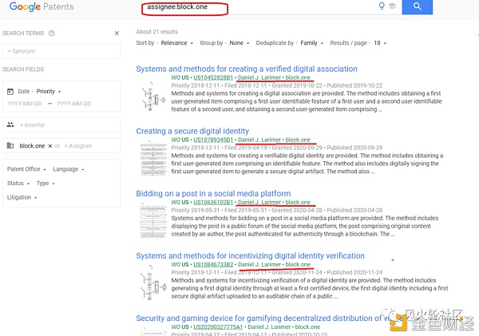
Task: Open the Patent Office dropdown
Action: click(26, 169)
